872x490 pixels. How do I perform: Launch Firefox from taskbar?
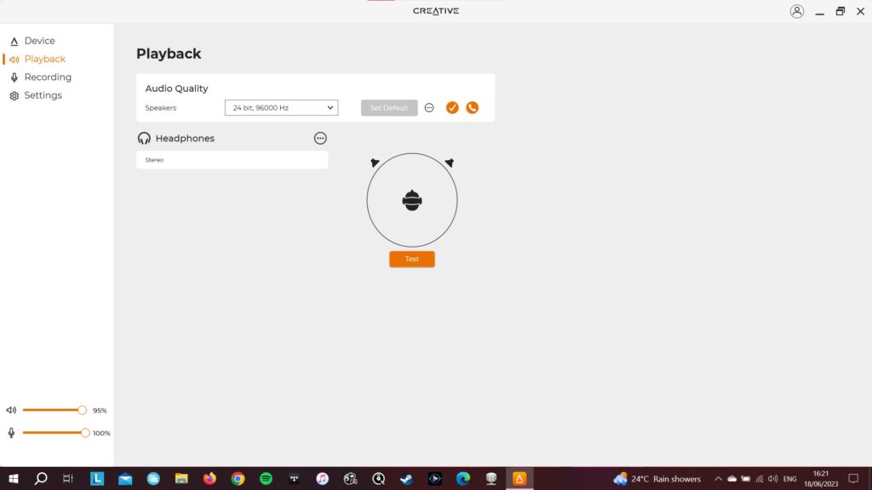coord(209,478)
